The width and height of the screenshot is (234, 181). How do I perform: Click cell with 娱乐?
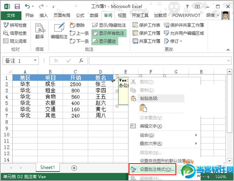coord(50,84)
